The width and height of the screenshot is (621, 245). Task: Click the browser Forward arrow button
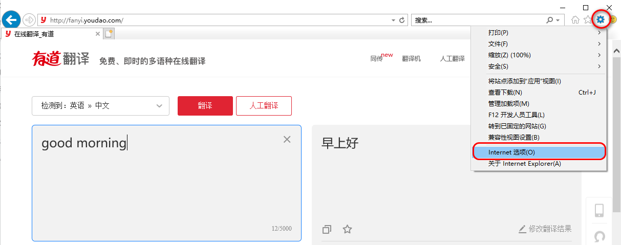[29, 20]
